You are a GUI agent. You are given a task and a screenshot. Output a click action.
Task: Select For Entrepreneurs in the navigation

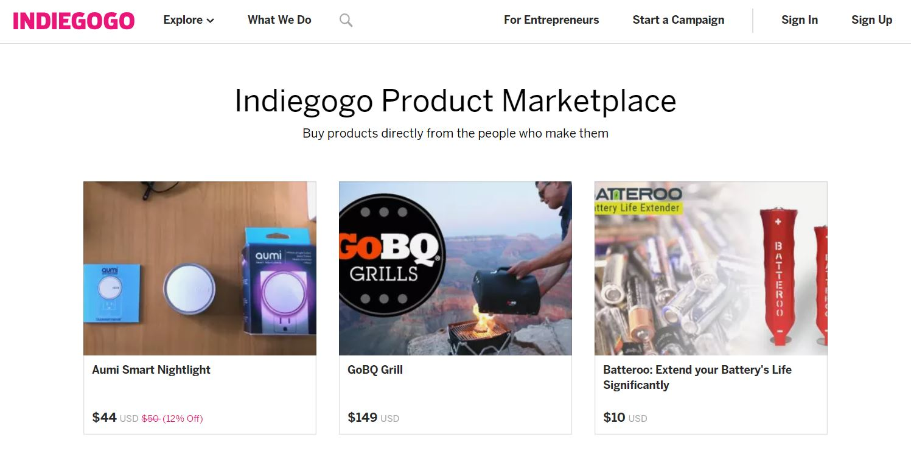pos(551,19)
